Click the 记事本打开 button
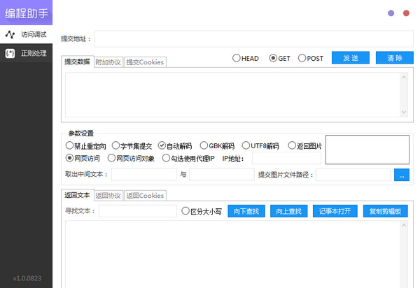420x288 pixels. [335, 211]
